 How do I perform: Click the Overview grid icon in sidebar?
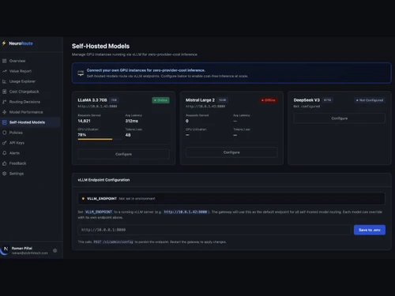[4, 61]
